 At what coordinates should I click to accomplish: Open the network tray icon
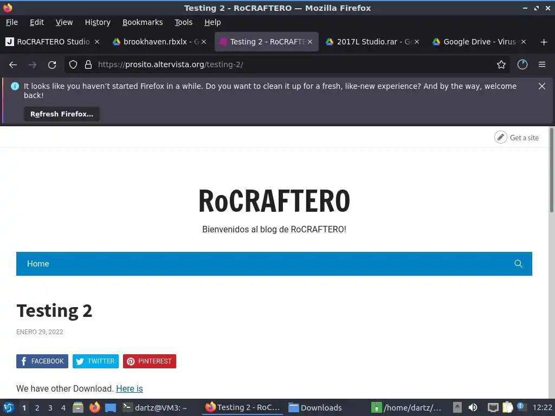(x=493, y=408)
